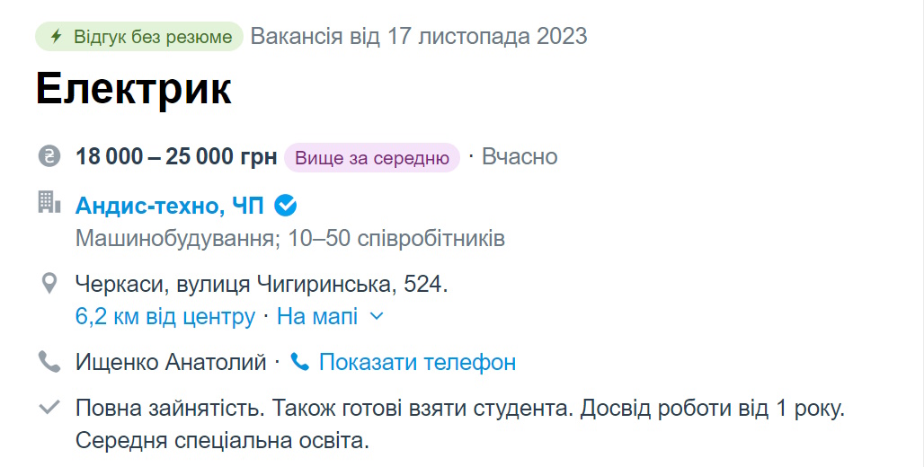This screenshot has width=924, height=467.
Task: Click the gray phone icon beside contact name
Action: pos(49,362)
